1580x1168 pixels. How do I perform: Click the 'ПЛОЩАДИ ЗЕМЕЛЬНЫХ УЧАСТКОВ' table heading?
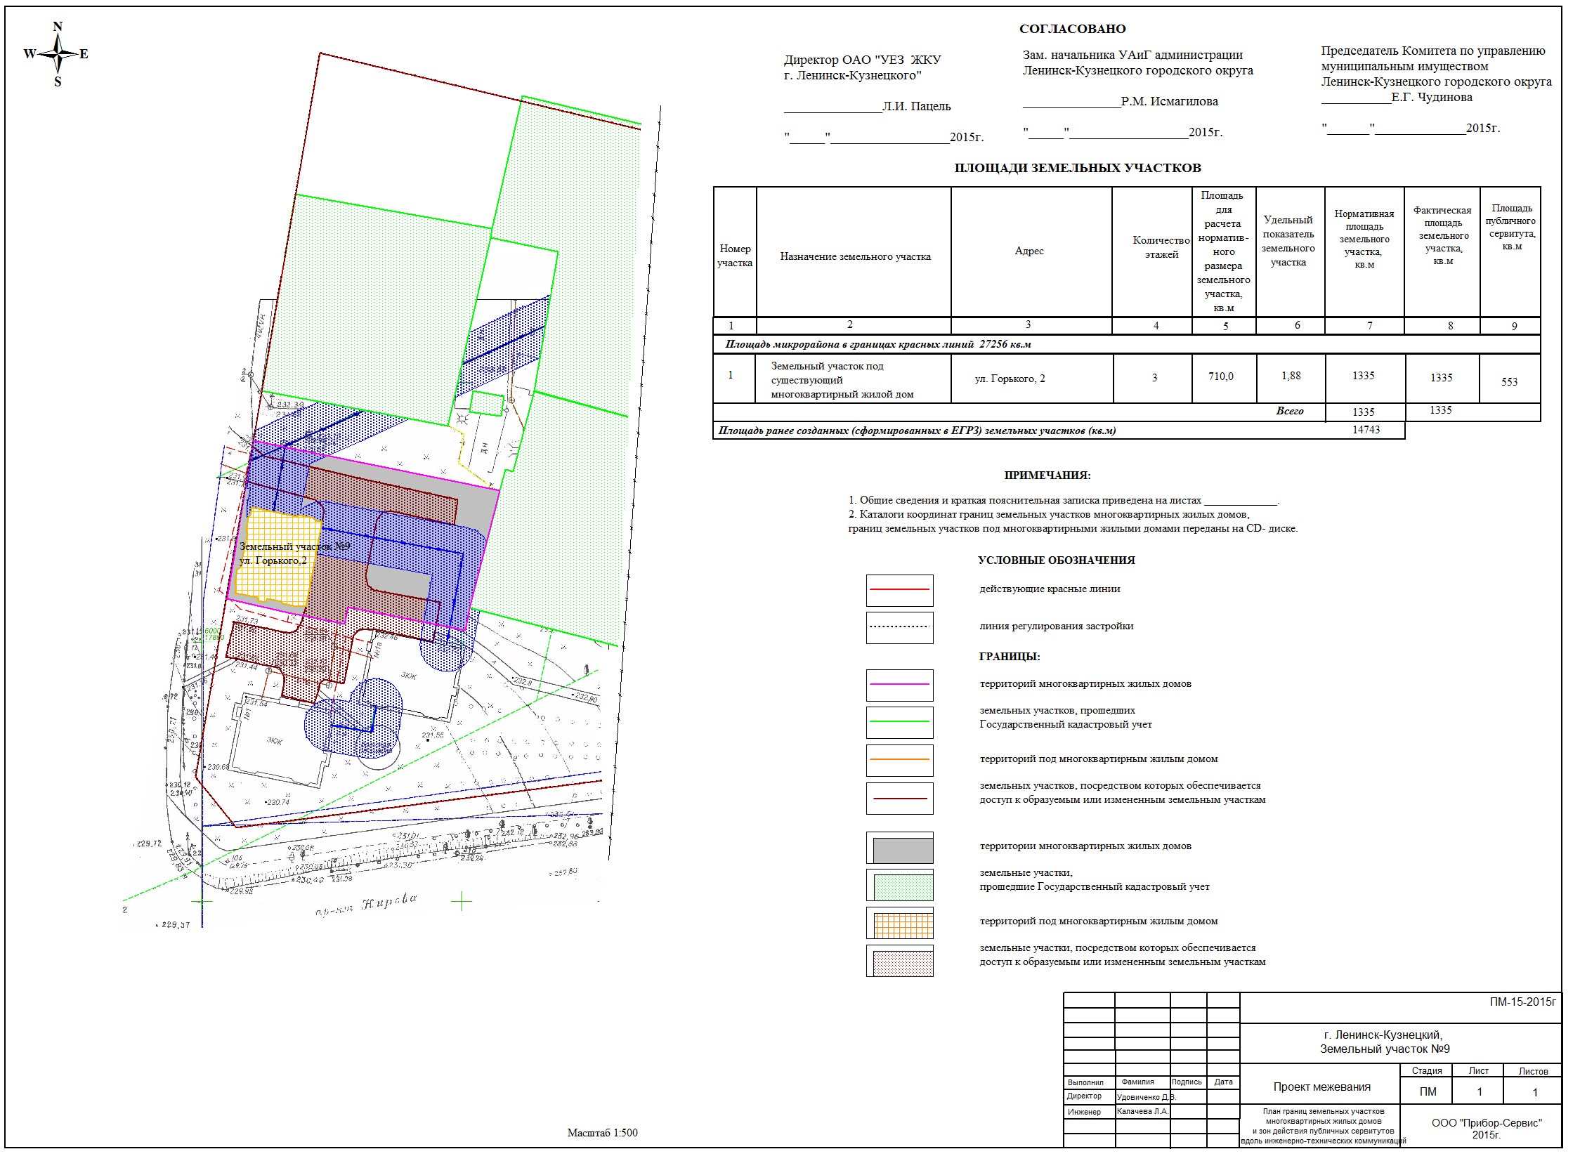pyautogui.click(x=1077, y=169)
